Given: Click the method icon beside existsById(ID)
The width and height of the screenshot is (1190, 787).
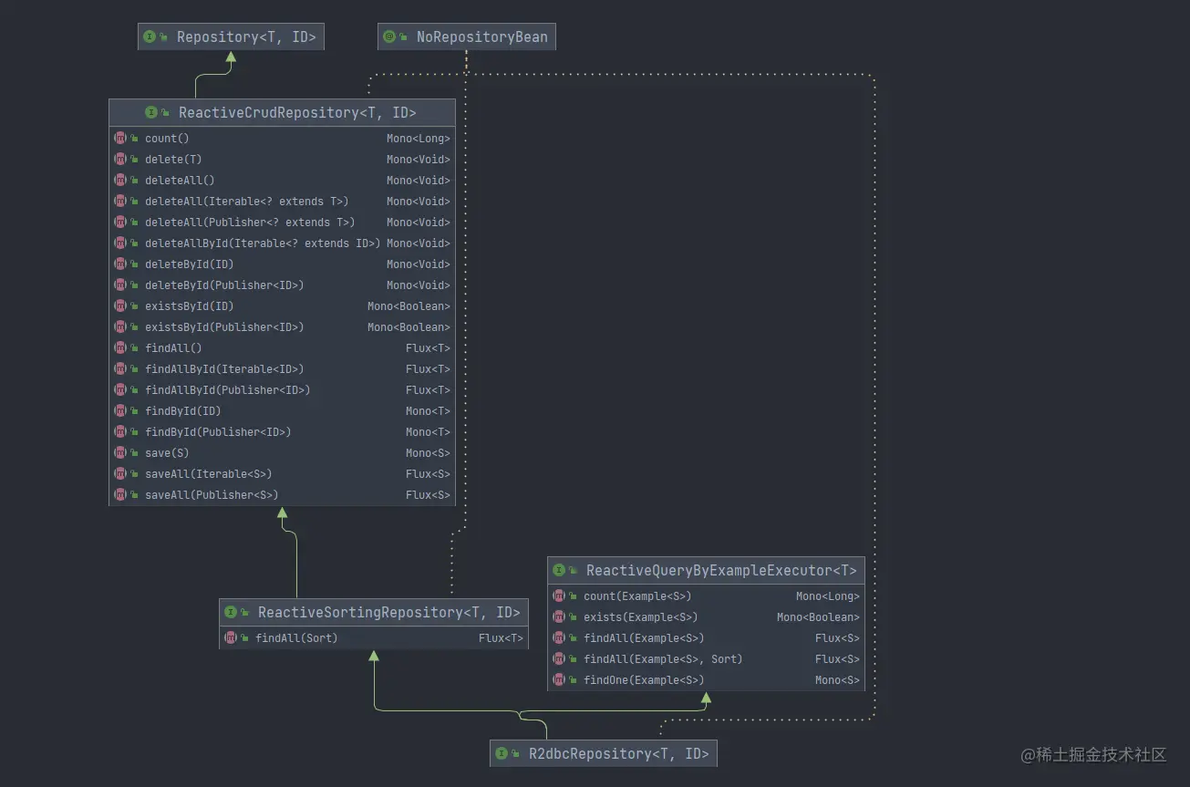Looking at the screenshot, I should pyautogui.click(x=120, y=306).
